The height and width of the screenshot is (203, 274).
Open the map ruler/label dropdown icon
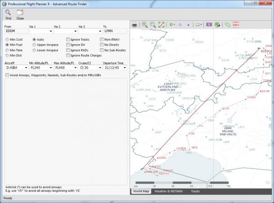pos(199,25)
